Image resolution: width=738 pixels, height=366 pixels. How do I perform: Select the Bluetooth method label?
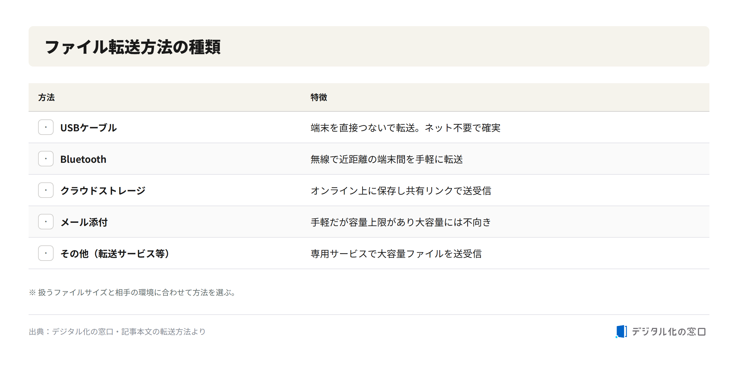point(83,159)
